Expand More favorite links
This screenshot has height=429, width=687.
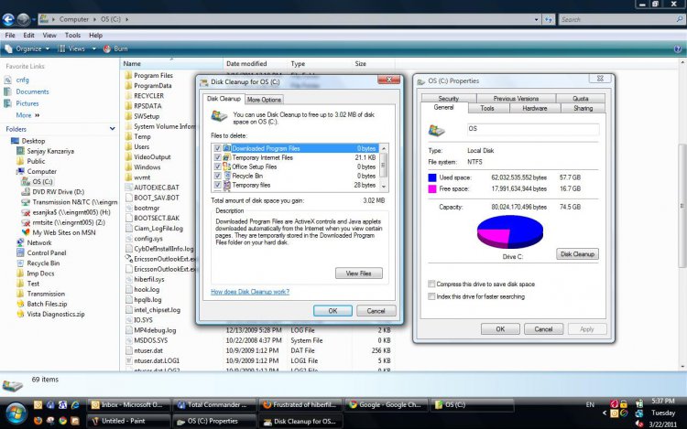[27, 115]
